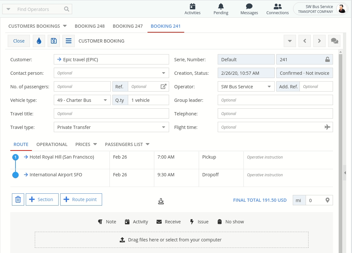This screenshot has width=352, height=253.
Task: Click the download icon below route
Action: [161, 201]
